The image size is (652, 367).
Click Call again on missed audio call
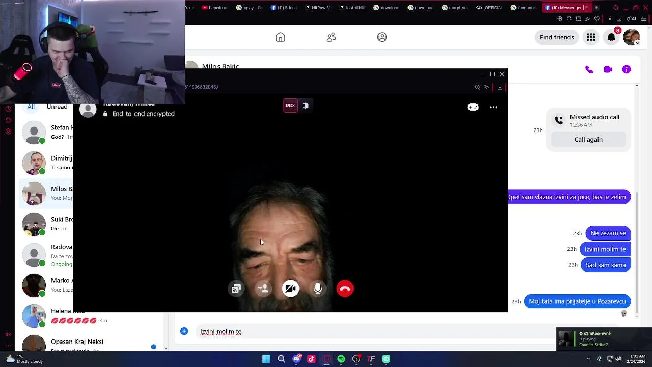point(588,140)
